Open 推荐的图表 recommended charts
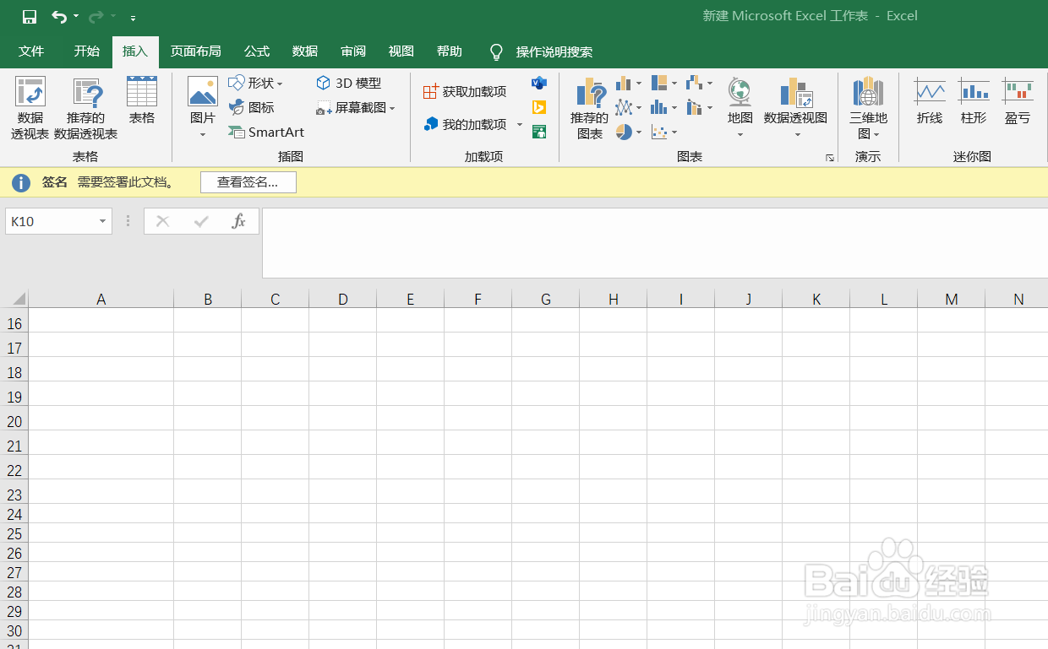The image size is (1048, 649). click(590, 108)
